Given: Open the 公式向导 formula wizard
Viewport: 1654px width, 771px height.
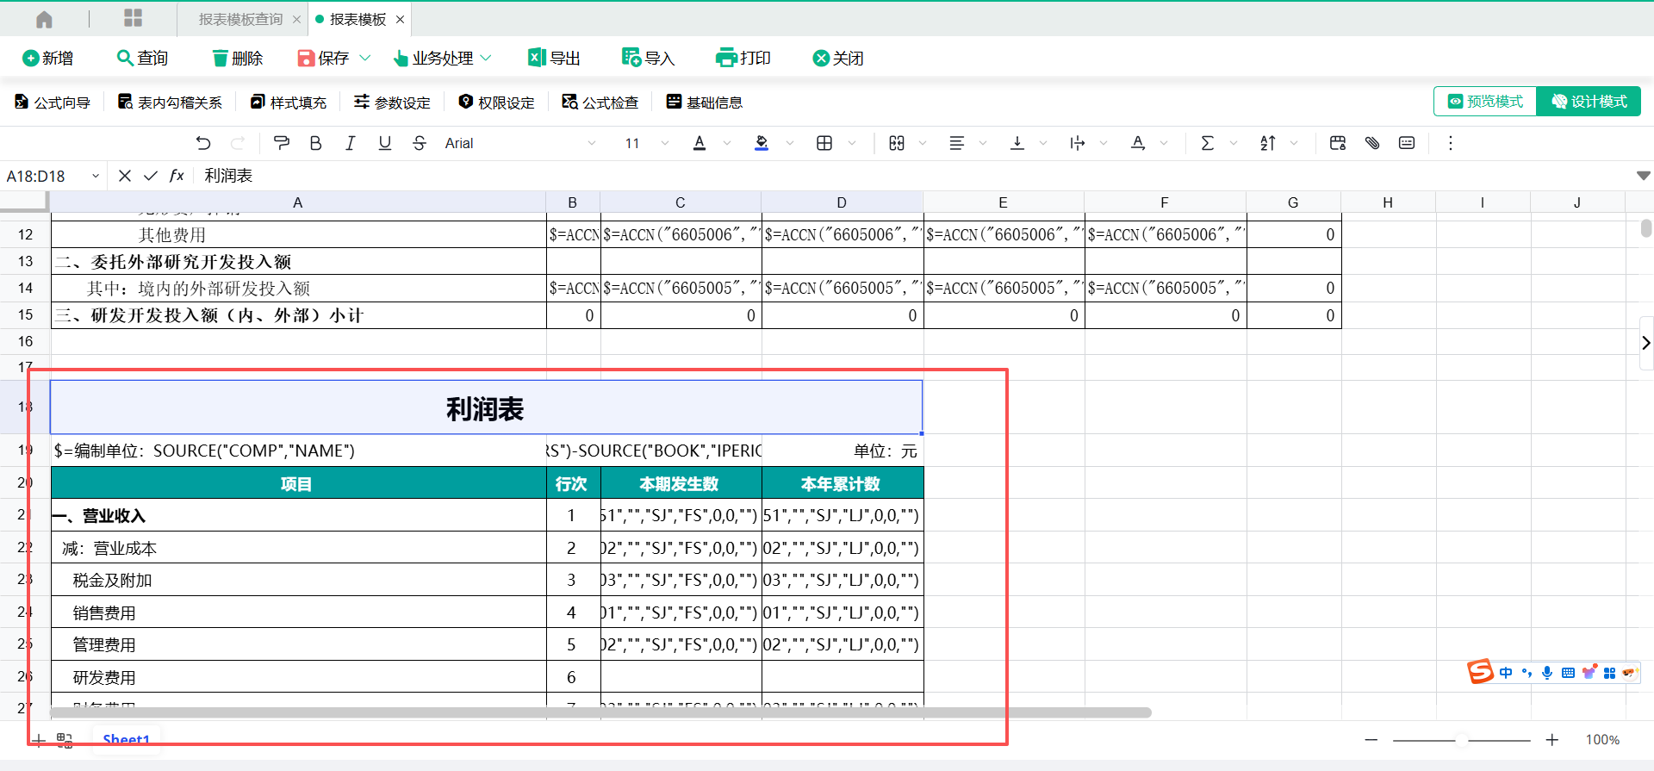Looking at the screenshot, I should tap(53, 103).
